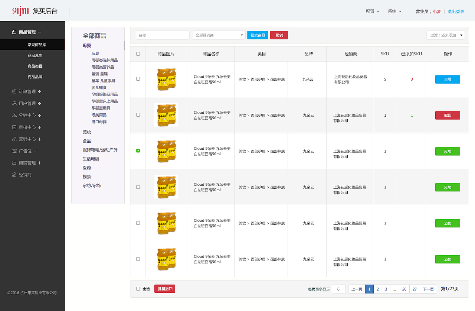This screenshot has height=311, width=475.
Task: Collapse the 商品管理 sidebar section
Action: coord(40,32)
